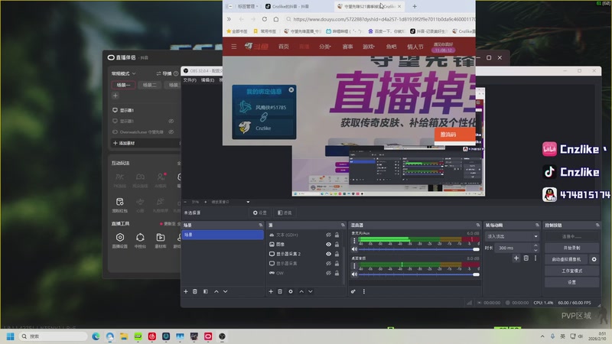Viewport: 612px width, 344px height.
Task: Show the 显示器采集 source with eye icon
Action: pyautogui.click(x=329, y=263)
